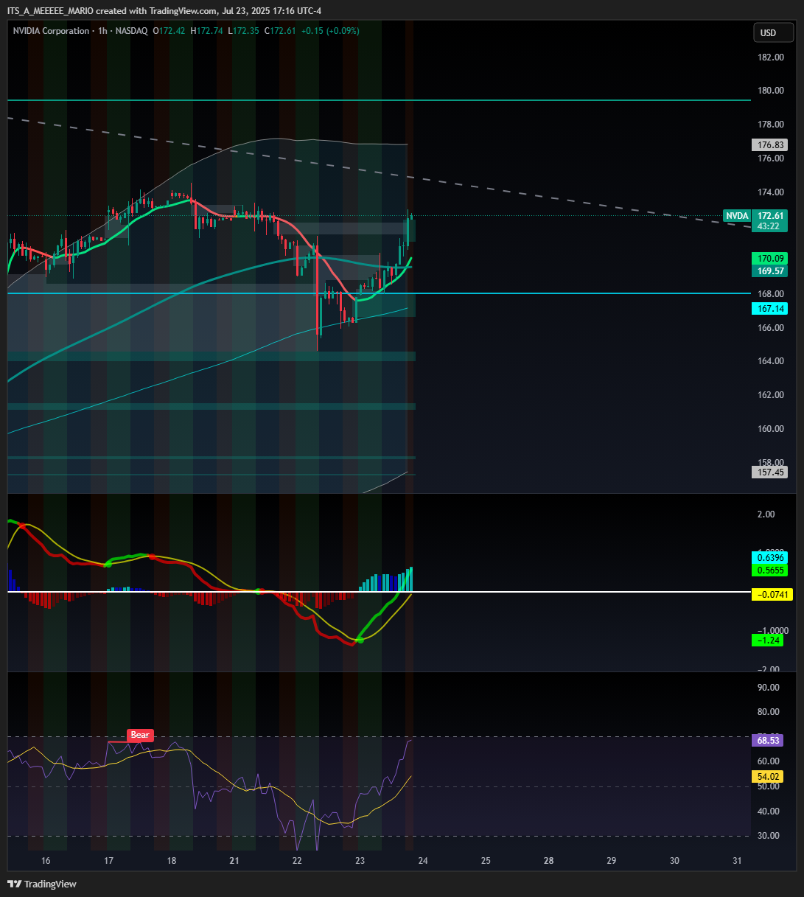804x897 pixels.
Task: Click the yellow 54.02 RSI average value
Action: click(769, 776)
